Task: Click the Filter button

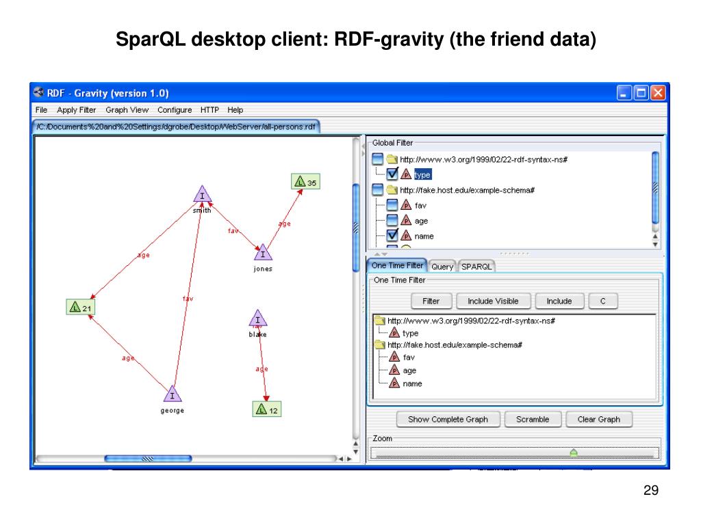Action: pos(431,301)
